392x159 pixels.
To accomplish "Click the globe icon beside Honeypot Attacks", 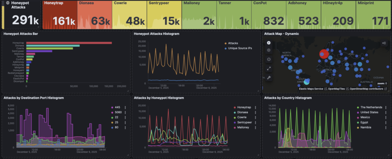I will tap(7, 3).
